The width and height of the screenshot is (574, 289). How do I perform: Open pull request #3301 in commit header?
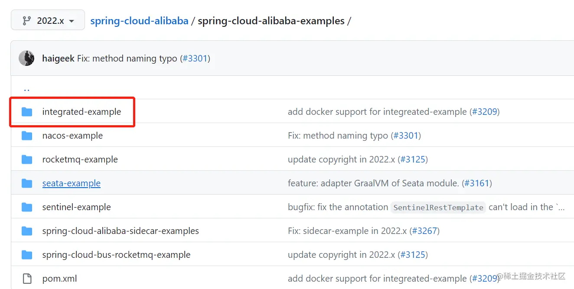tap(195, 58)
